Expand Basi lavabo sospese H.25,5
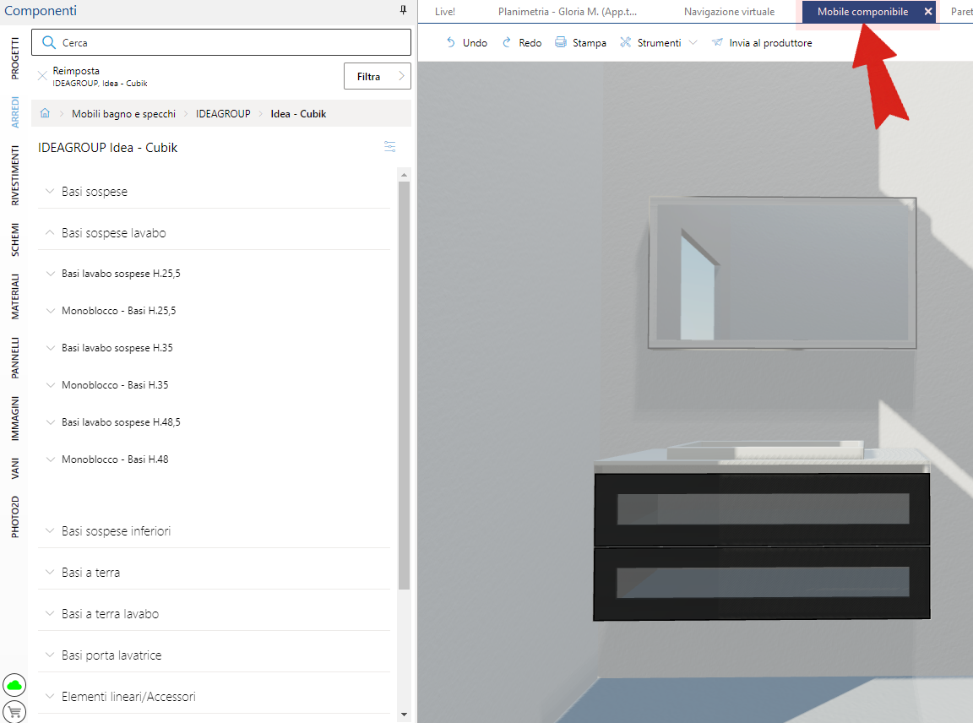The width and height of the screenshot is (973, 723). coord(51,273)
